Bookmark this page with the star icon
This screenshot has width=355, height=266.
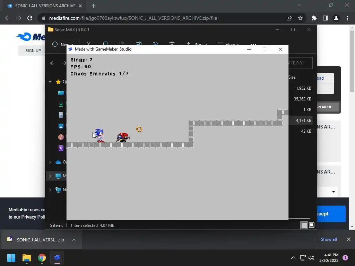coord(300,18)
